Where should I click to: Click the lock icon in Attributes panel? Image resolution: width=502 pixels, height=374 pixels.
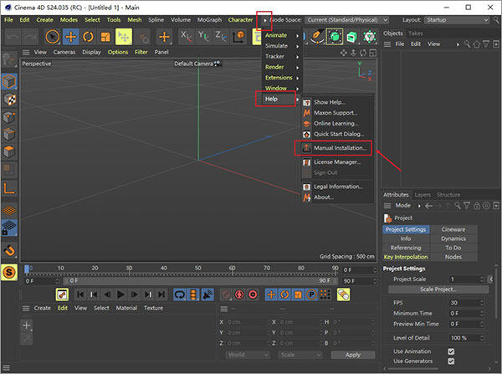point(478,205)
